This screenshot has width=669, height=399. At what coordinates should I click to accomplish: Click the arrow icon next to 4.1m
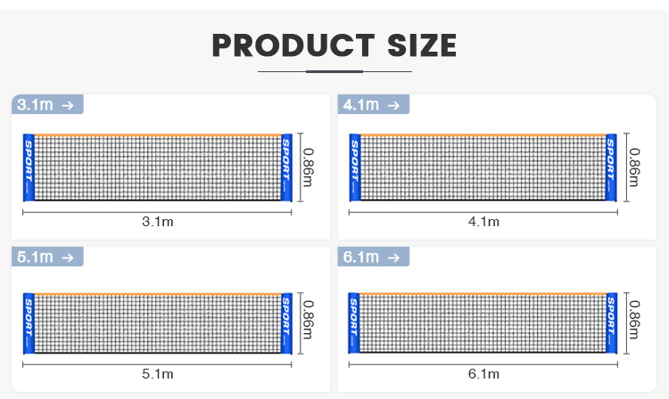click(x=393, y=105)
